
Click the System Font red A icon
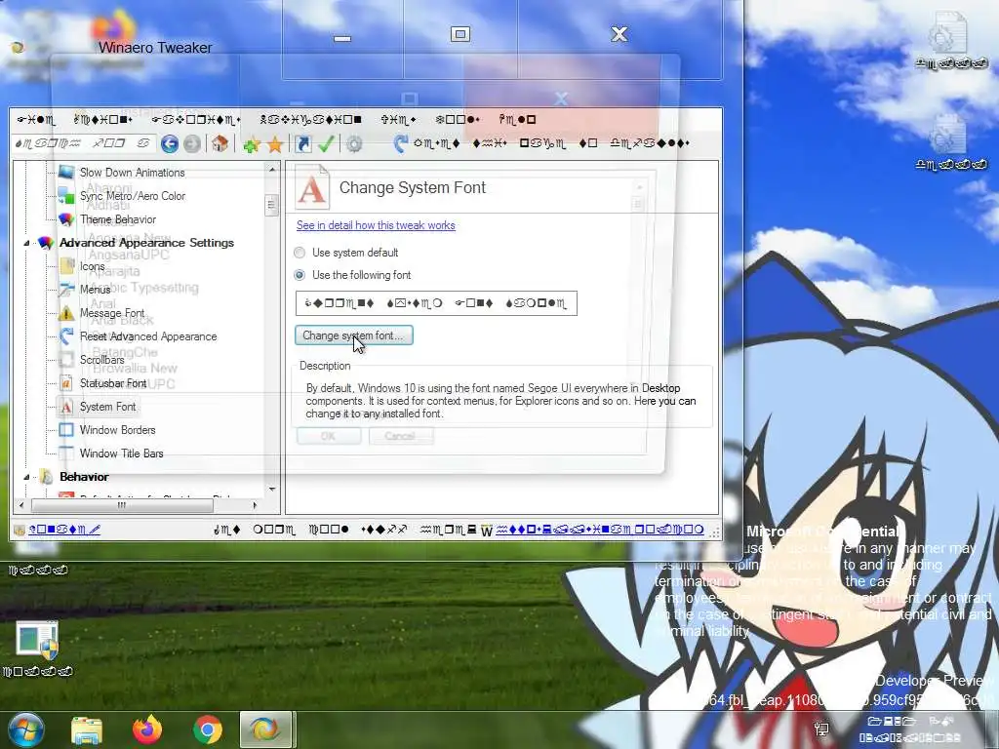click(x=66, y=407)
